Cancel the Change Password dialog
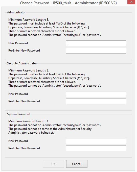137x172 pixels. tap(77, 164)
